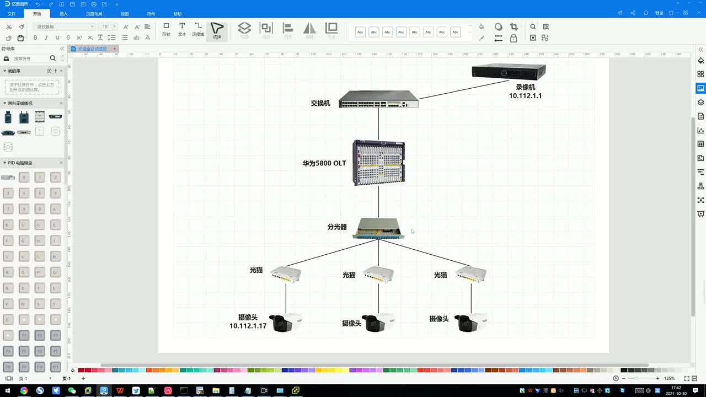This screenshot has height=397, width=706.
Task: Toggle Underline formatting
Action: tap(57, 38)
